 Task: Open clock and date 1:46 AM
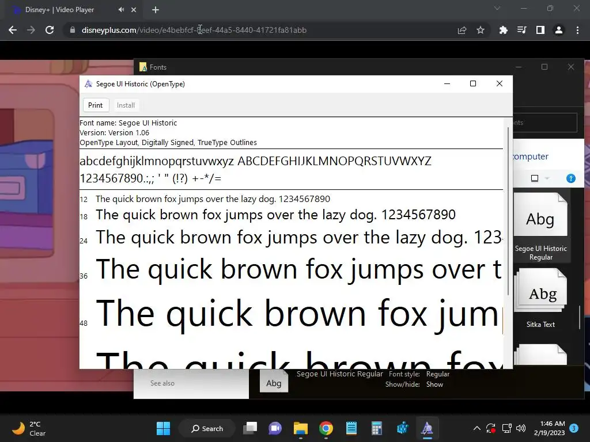pos(549,428)
